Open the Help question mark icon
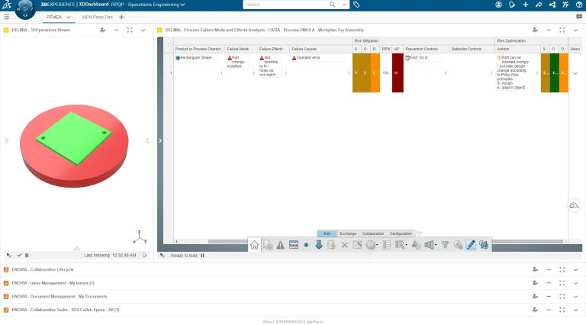586x325 pixels. [578, 5]
